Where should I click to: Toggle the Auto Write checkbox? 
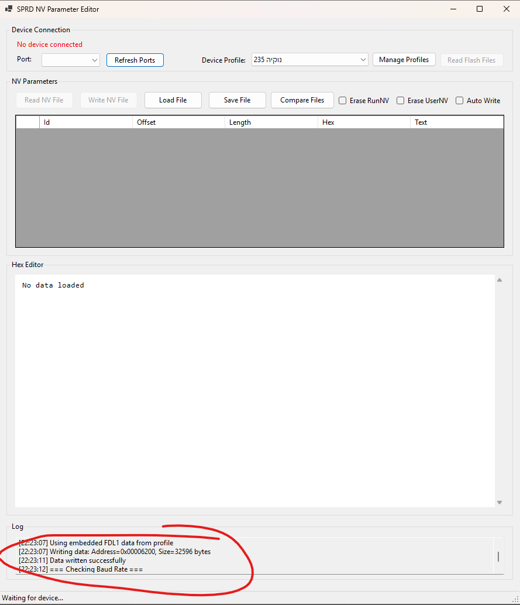(460, 101)
